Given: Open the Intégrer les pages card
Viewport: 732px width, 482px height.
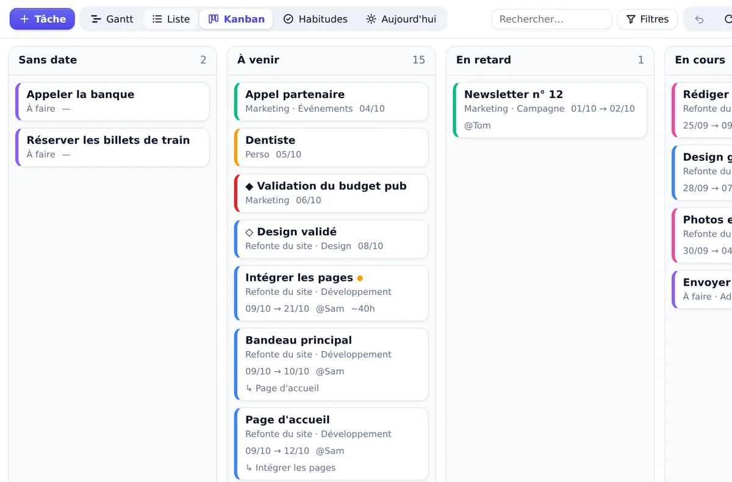Looking at the screenshot, I should point(331,293).
